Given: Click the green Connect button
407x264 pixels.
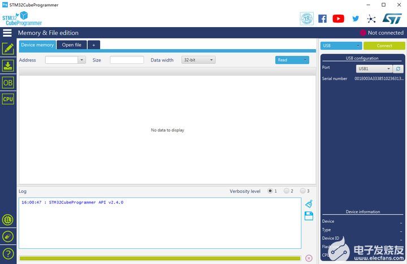Looking at the screenshot, I should [x=384, y=46].
